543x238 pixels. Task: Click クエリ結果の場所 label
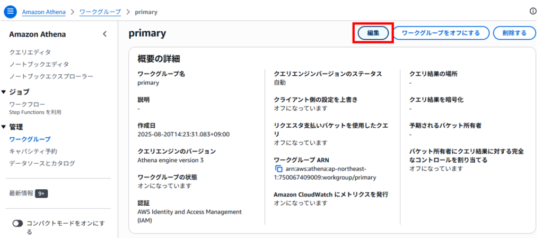pyautogui.click(x=433, y=74)
